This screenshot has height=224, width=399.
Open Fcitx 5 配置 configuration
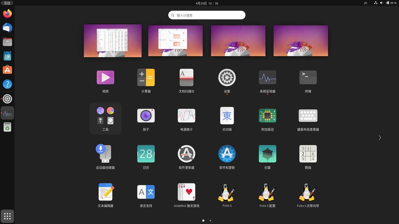(268, 192)
